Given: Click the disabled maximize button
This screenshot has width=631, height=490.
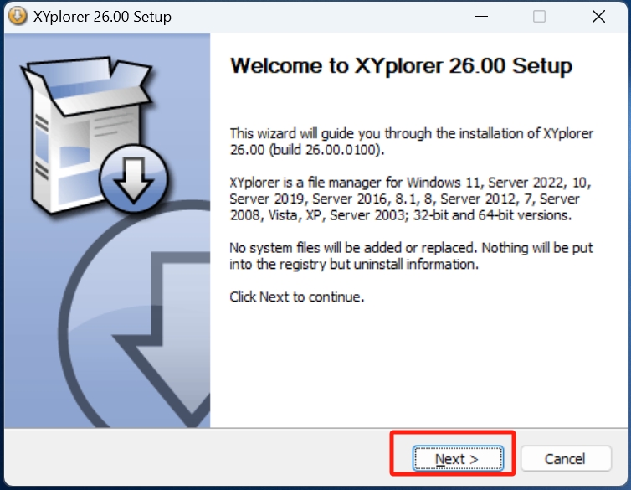Looking at the screenshot, I should 539,16.
